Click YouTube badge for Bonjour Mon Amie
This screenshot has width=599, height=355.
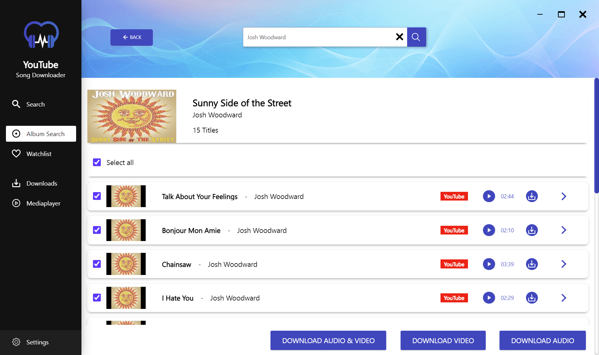point(454,230)
